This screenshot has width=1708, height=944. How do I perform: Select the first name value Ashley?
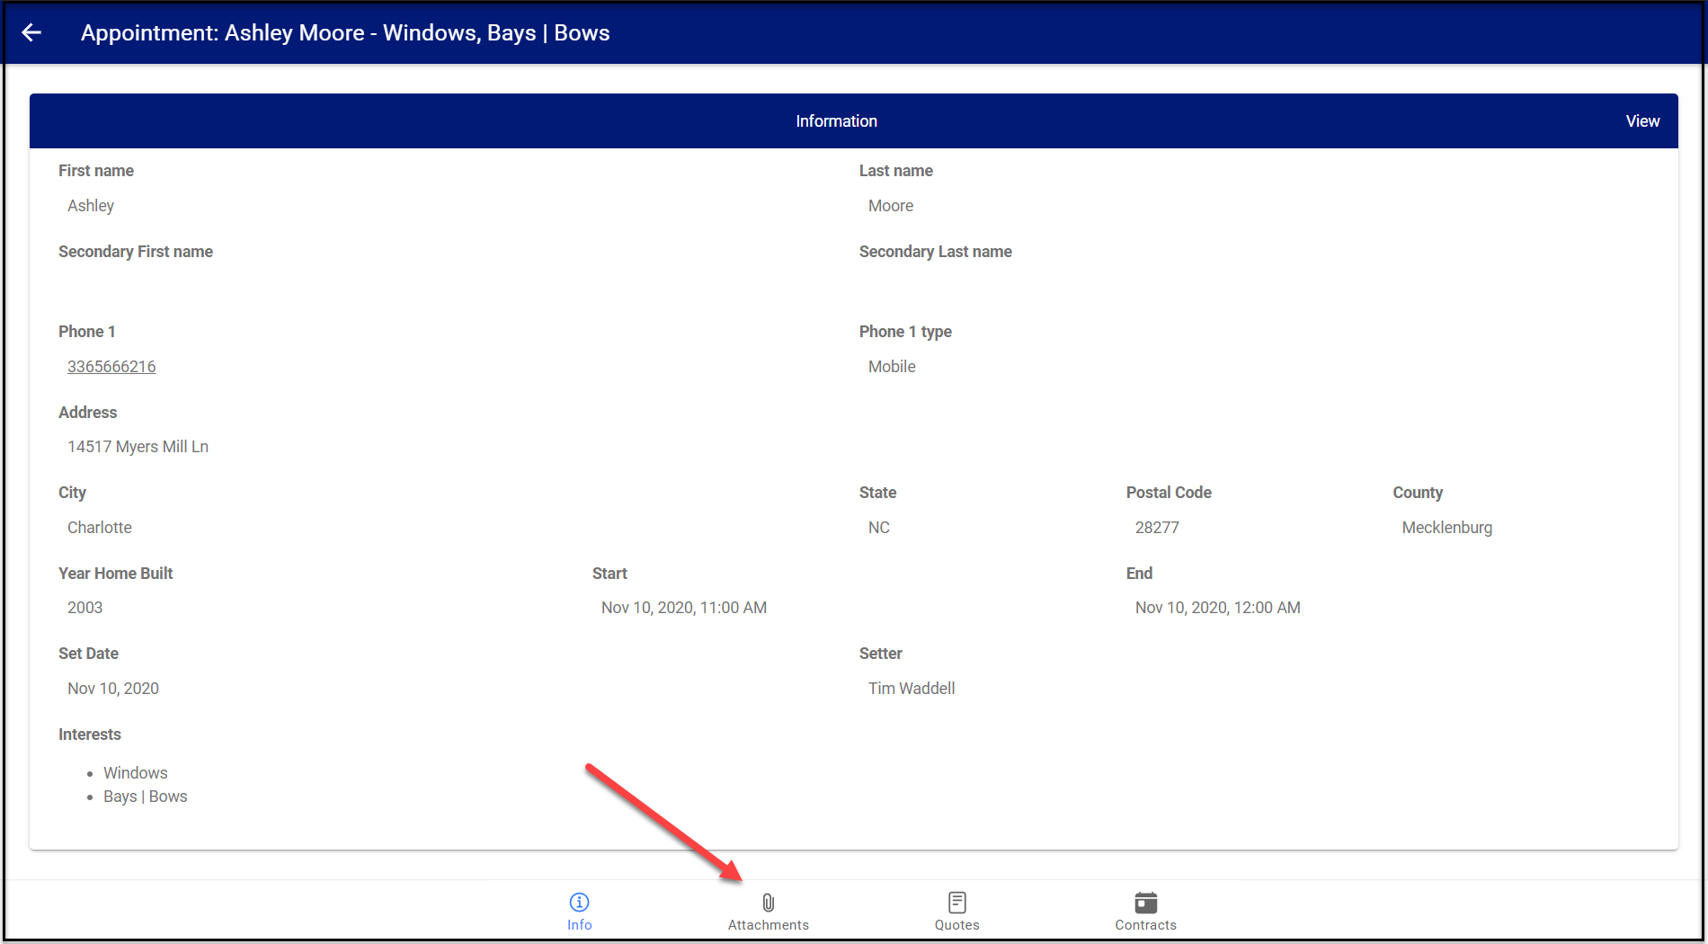(x=91, y=206)
